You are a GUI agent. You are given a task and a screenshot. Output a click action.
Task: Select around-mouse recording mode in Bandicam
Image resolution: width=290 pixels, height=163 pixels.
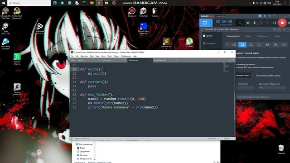click(259, 45)
